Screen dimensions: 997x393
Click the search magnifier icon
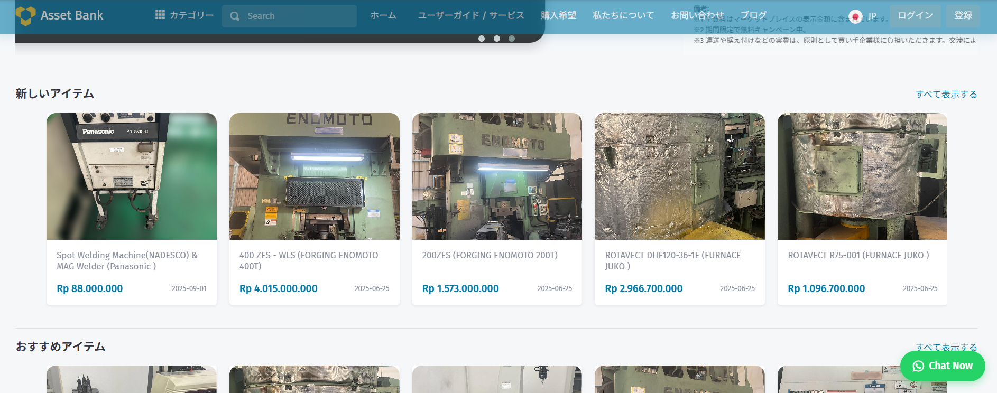(235, 16)
